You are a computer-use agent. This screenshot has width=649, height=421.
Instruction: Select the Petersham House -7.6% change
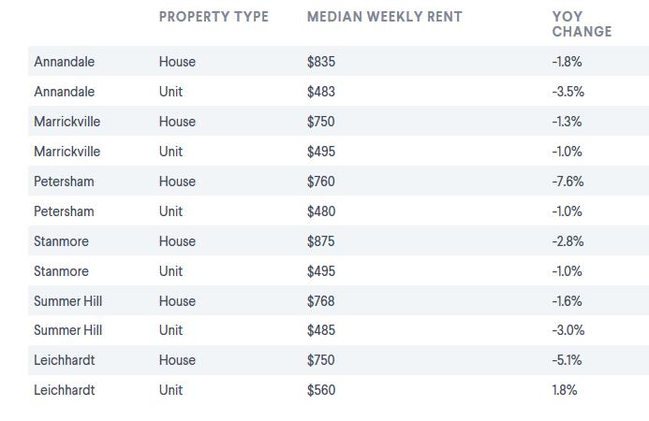[x=568, y=181]
